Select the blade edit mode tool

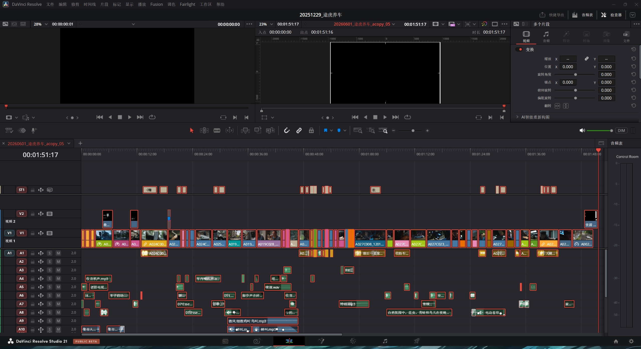pos(217,130)
